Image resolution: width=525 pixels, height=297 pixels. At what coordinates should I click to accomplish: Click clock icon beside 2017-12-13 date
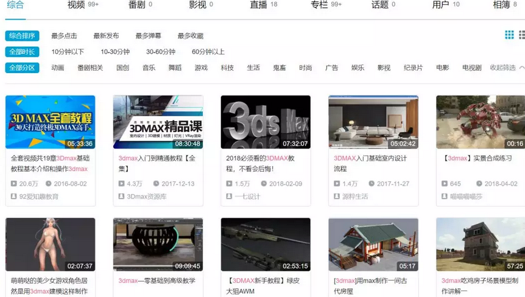[156, 184]
